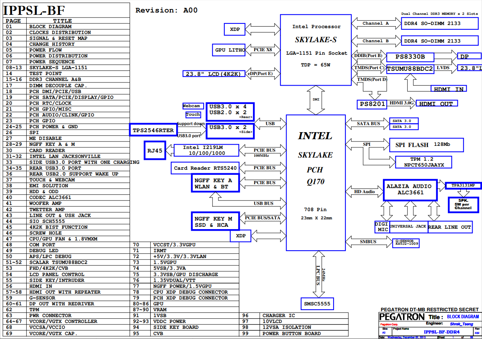Screen dimensions: 482x339
Task: Click 'POWER SEQUENCE' in the page list
Action: click(67, 62)
